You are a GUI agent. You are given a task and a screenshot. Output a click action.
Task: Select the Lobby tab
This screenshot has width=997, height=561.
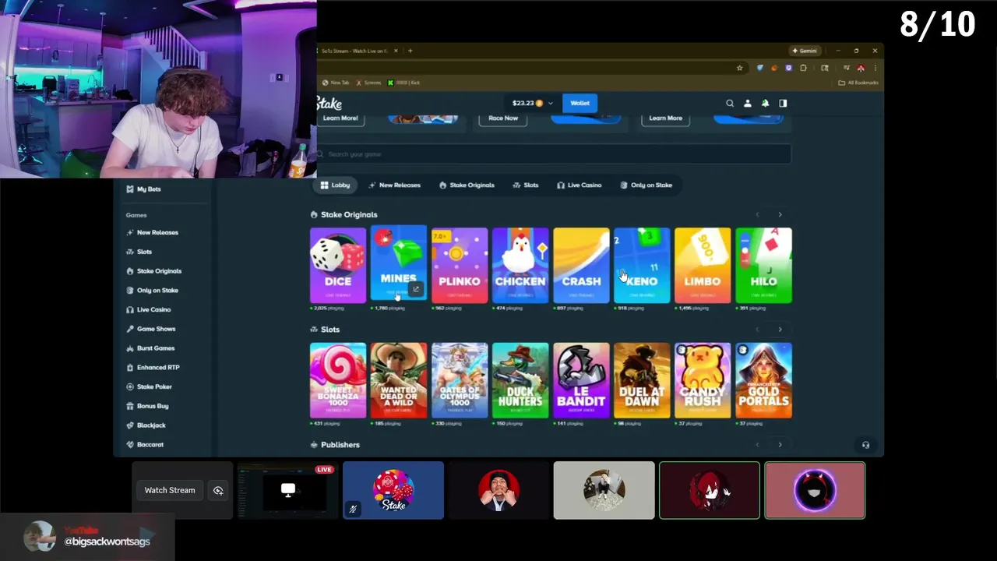pyautogui.click(x=335, y=185)
